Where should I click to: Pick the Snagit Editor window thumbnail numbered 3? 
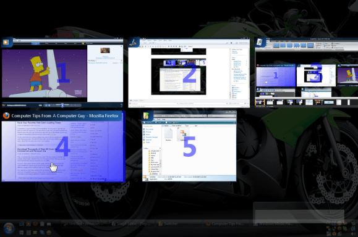pos(306,72)
